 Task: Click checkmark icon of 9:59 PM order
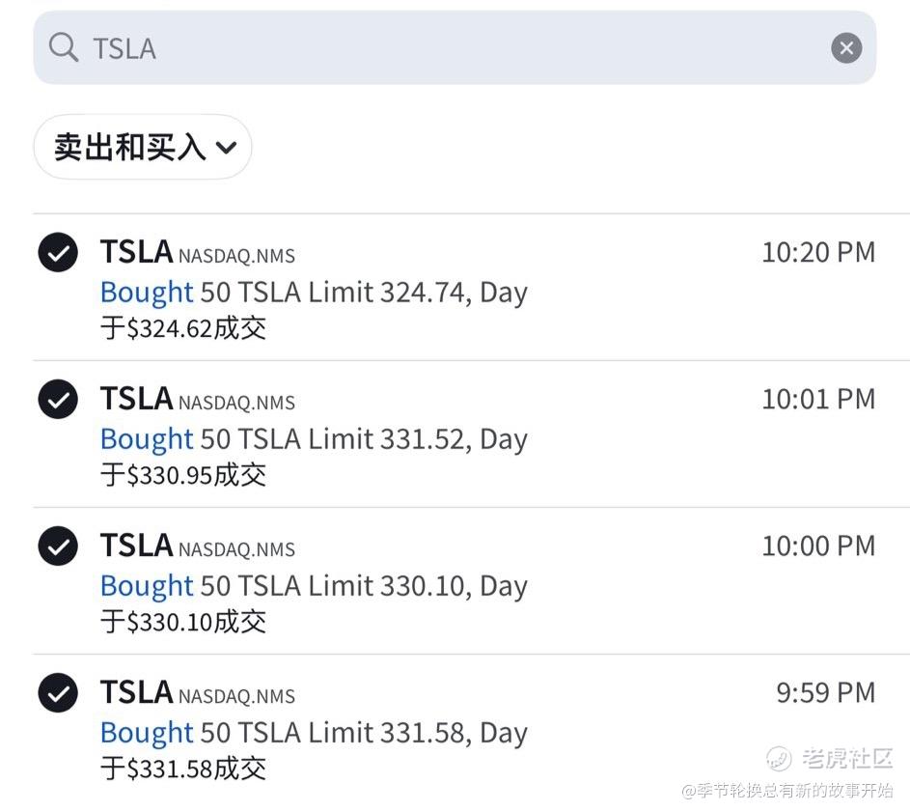click(x=58, y=693)
